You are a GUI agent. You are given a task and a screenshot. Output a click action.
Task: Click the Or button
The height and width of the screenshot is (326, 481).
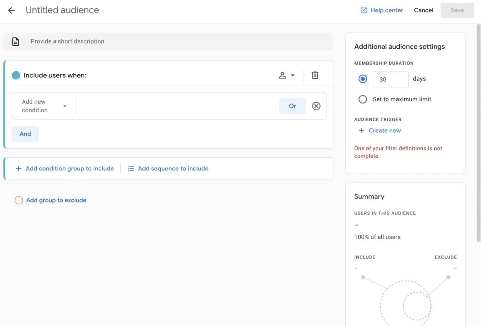292,106
